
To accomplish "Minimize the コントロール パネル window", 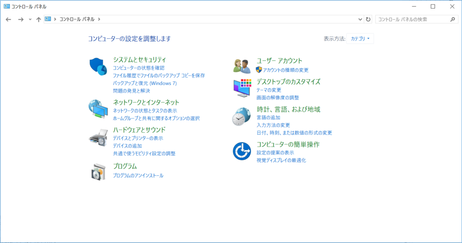I will [414, 6].
